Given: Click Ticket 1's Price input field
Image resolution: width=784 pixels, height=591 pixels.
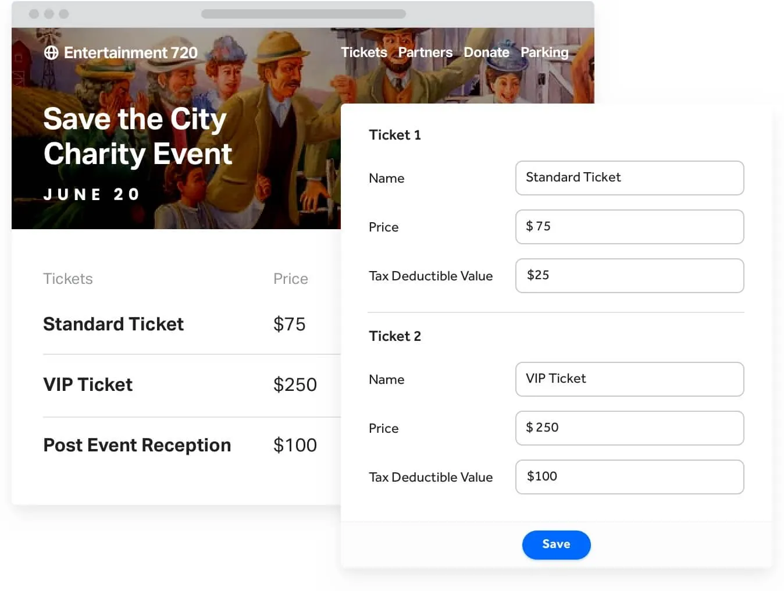Looking at the screenshot, I should click(630, 227).
